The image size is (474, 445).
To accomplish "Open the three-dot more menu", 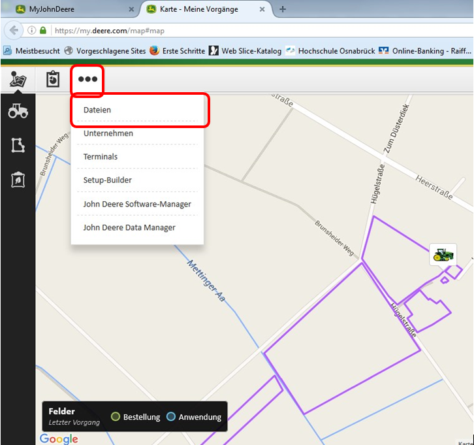I will tap(87, 79).
